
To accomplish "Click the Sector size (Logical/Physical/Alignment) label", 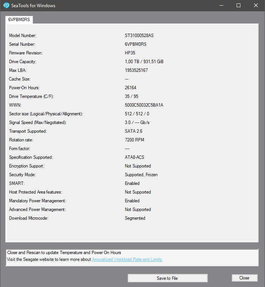I will click(46, 114).
